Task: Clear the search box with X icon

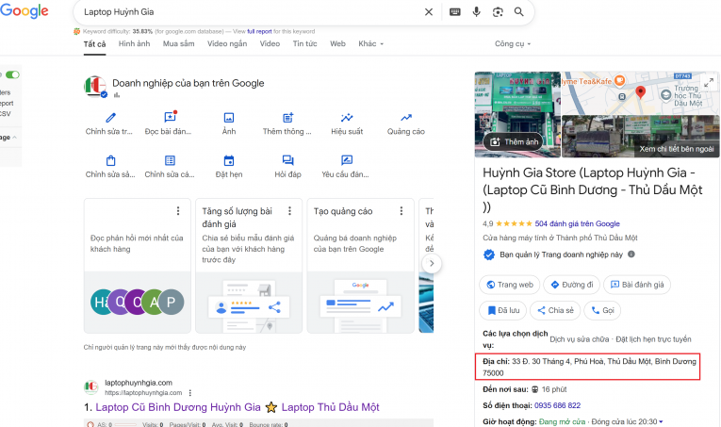Action: click(x=429, y=12)
